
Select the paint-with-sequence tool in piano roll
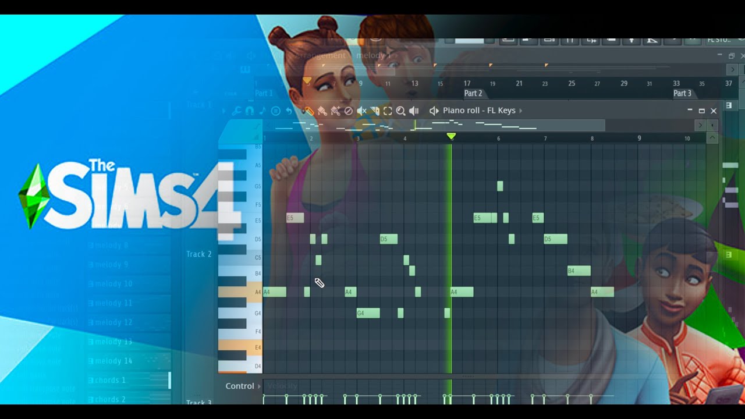(335, 111)
